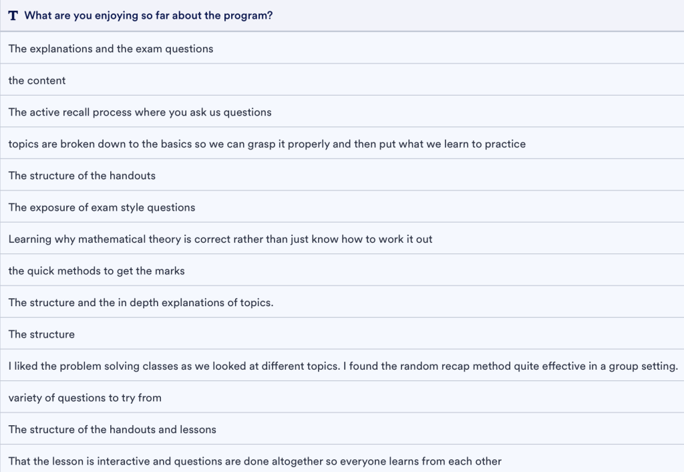
Task: Select the row 'The structure of the handouts'
Action: [82, 176]
